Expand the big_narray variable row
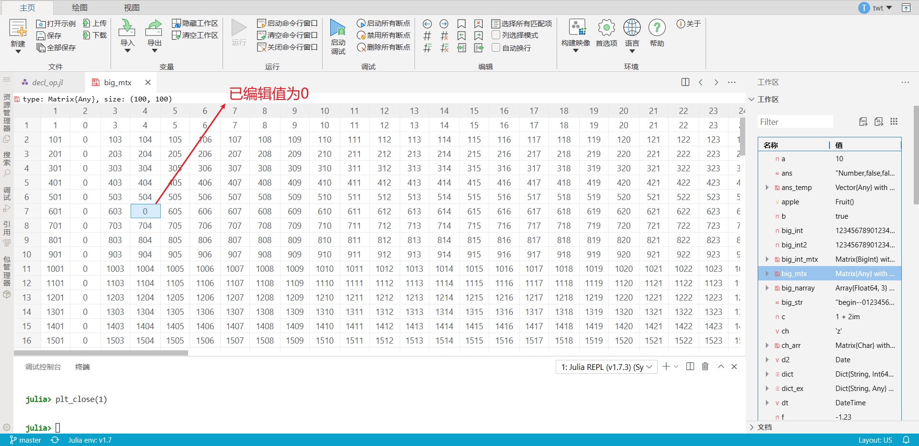Screen dimensions: 919x446 point(767,288)
